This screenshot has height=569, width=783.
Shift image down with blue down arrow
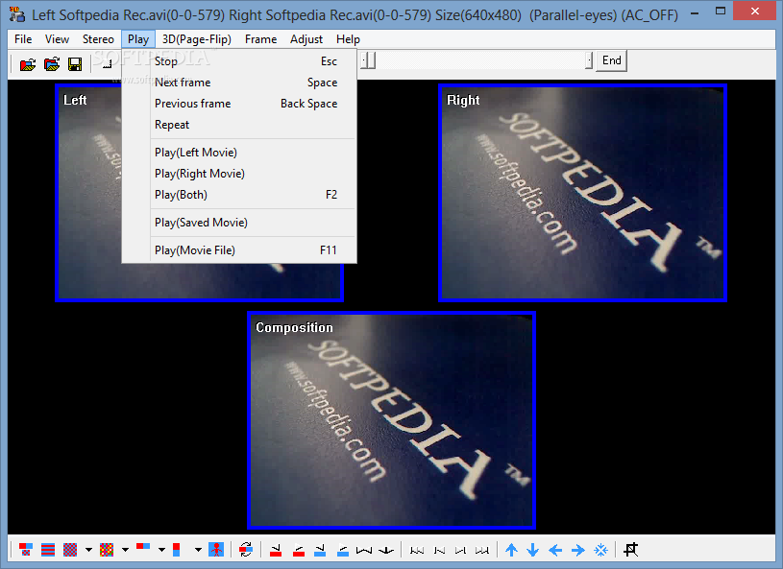533,550
